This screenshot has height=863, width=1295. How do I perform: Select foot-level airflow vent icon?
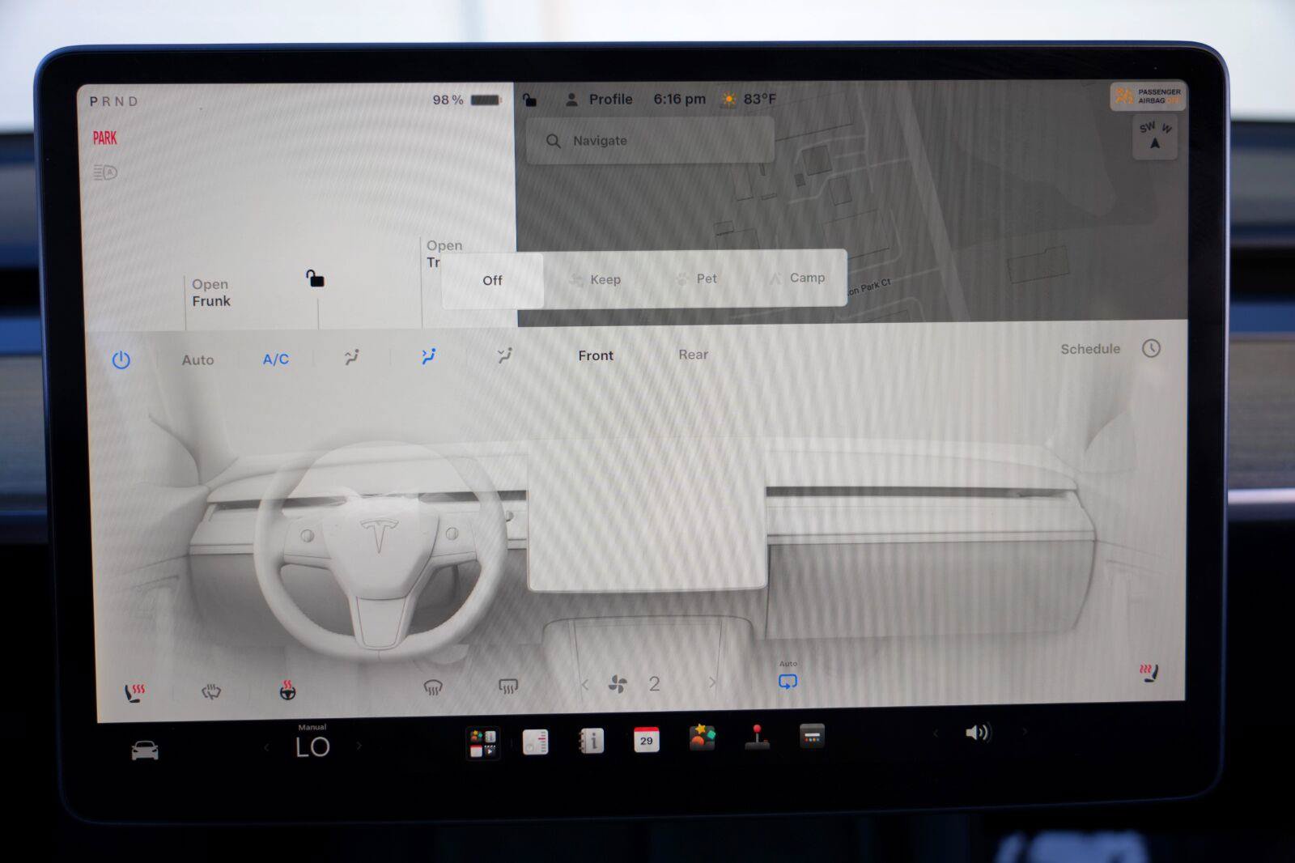(x=505, y=355)
